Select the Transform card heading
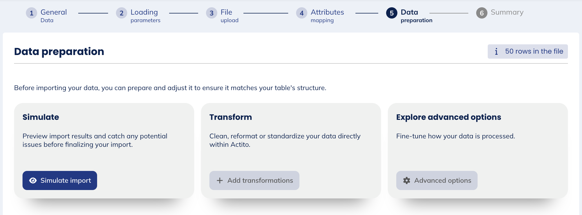This screenshot has width=582, height=215. pos(230,117)
